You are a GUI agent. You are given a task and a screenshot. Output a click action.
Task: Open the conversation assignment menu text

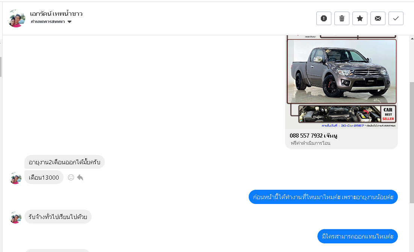(x=48, y=22)
